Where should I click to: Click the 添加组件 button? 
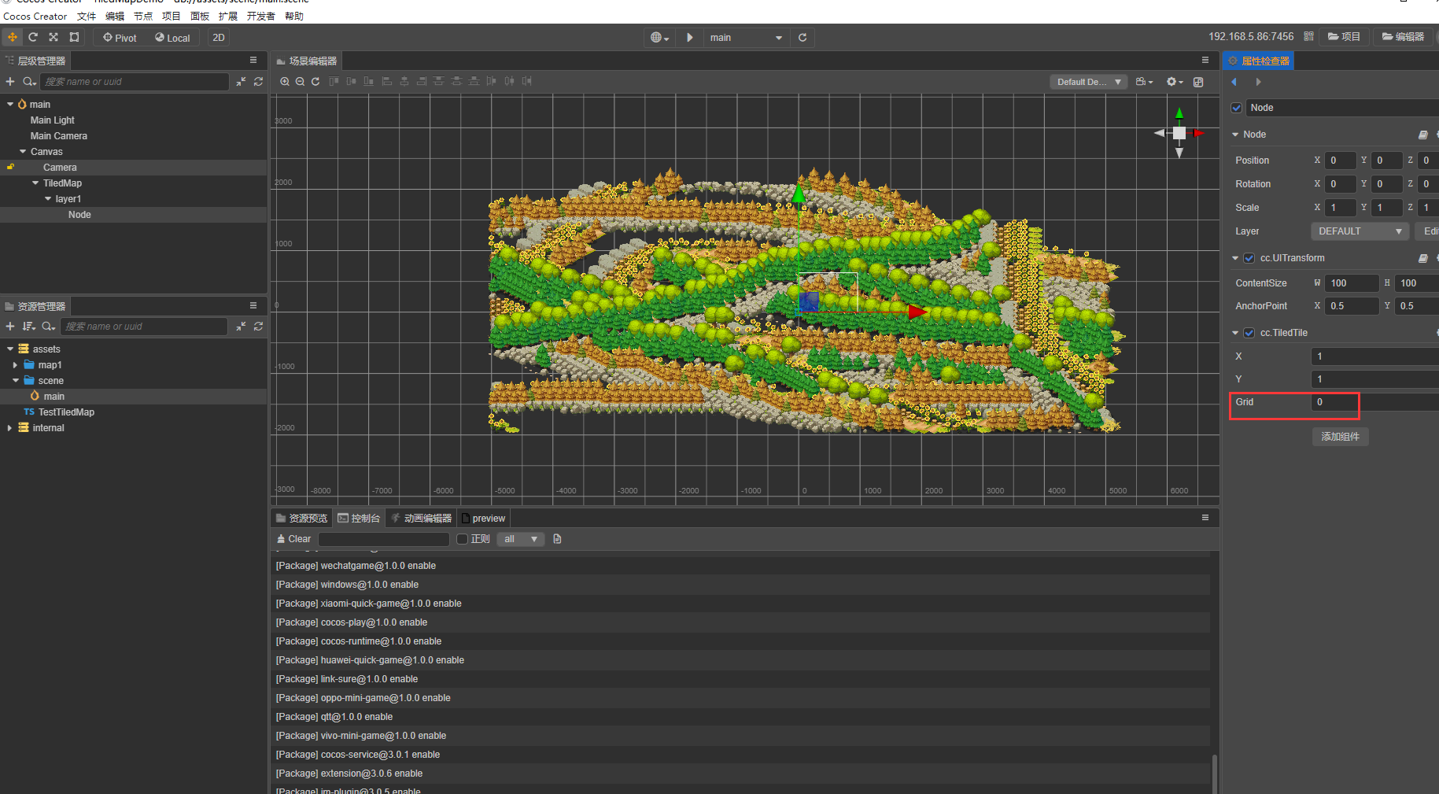(x=1340, y=437)
